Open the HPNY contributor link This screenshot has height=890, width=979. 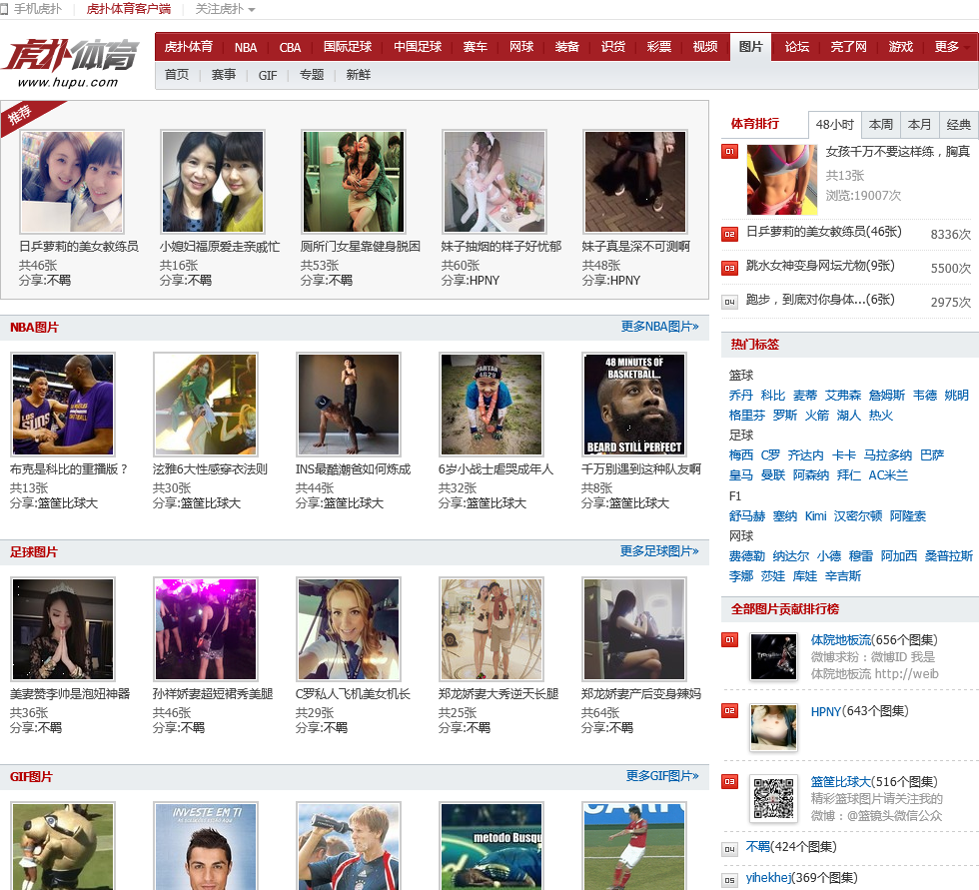point(825,711)
